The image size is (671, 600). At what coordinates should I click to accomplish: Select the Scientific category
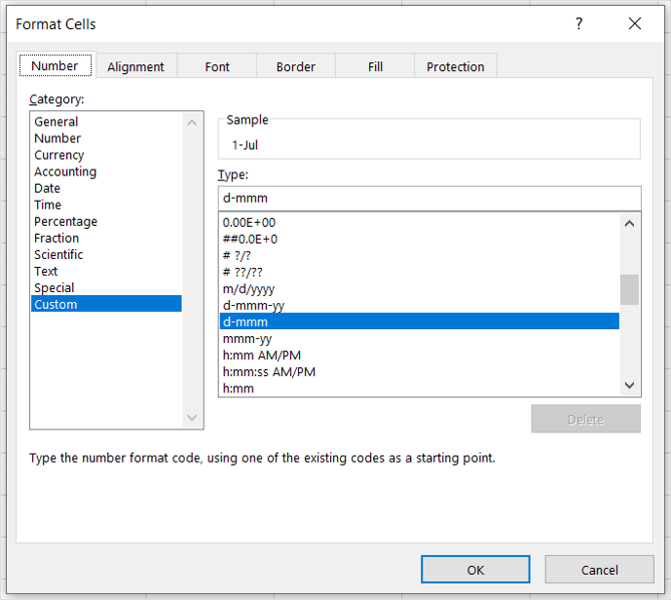pos(58,254)
